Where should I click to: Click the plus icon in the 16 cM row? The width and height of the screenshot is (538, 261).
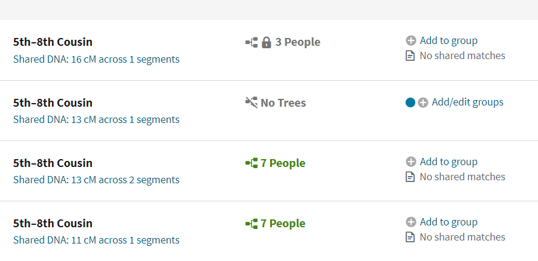(411, 41)
